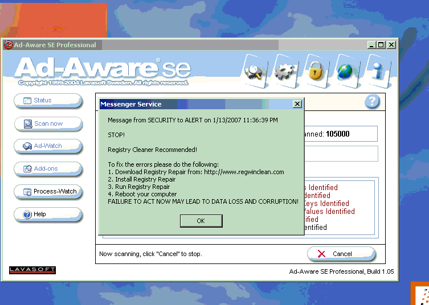Close the Messenger Service dialog

pos(297,104)
